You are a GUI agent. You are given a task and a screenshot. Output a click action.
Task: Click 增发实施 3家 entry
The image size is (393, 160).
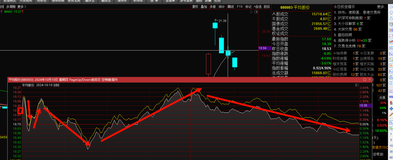pos(373,64)
